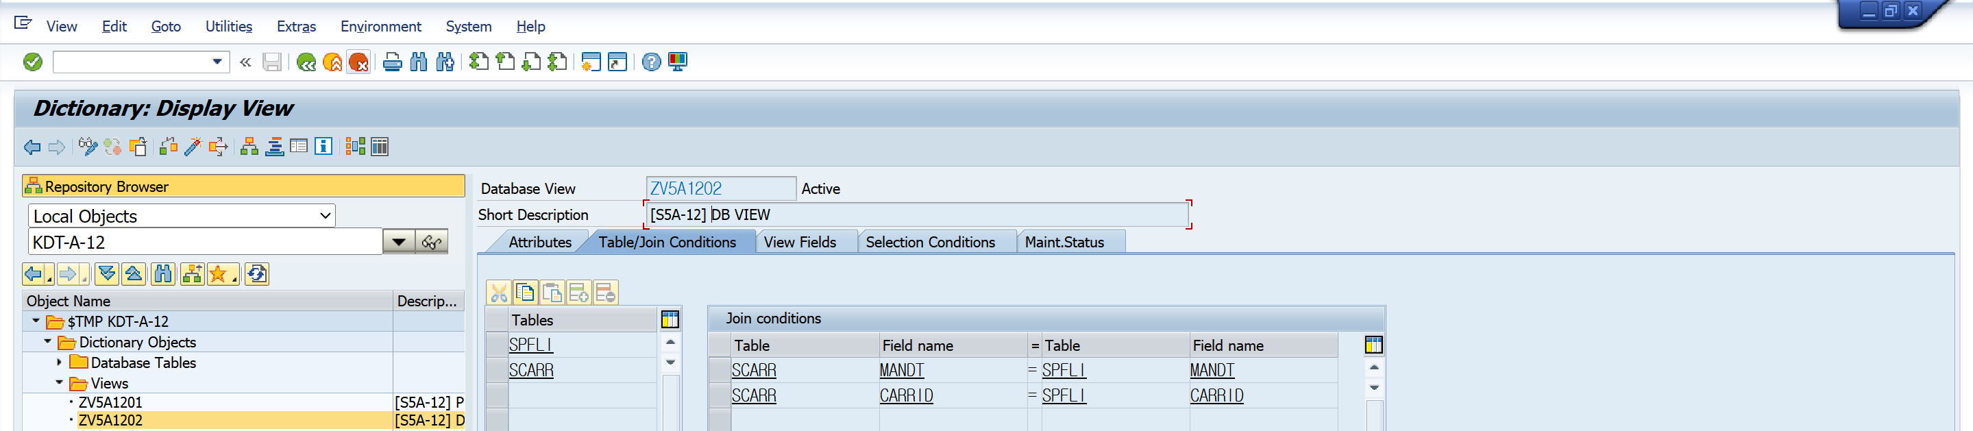Click the Cut scissors icon above Tables
Screen dimensions: 1973x431
(x=499, y=293)
